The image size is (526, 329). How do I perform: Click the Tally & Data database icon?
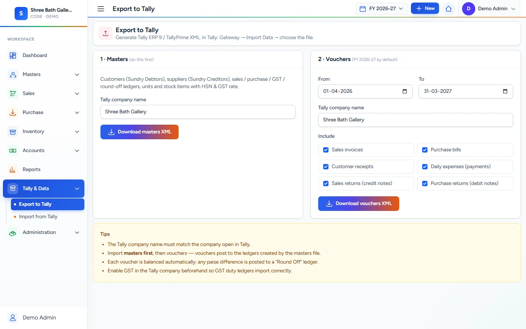pyautogui.click(x=13, y=188)
